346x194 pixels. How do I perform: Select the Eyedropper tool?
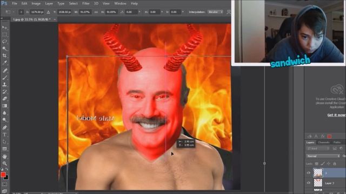point(4,63)
